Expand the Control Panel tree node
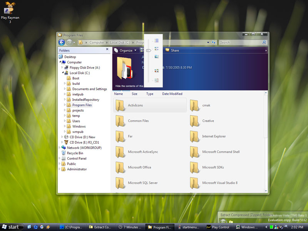Screen dimensions: 308x231 pyautogui.click(x=60, y=158)
